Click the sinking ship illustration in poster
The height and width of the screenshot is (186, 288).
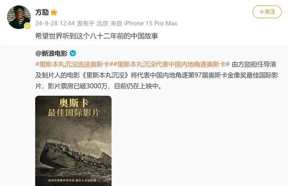coord(76,152)
